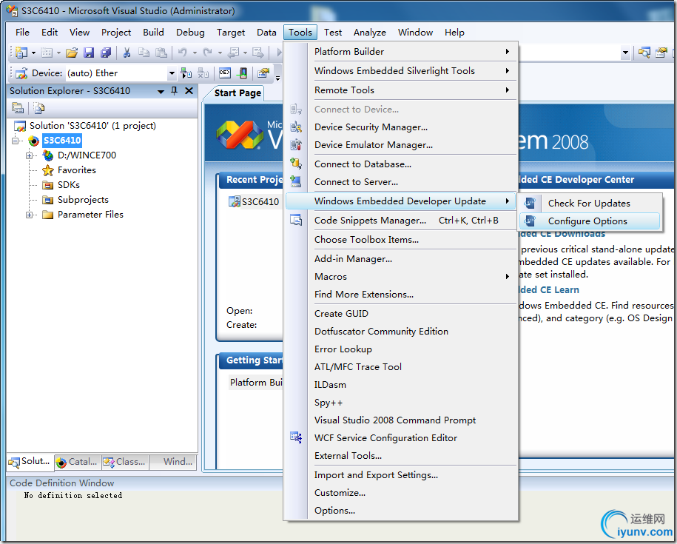Viewport: 677px width, 544px height.
Task: Click the Properties icon in device toolbar
Action: point(263,73)
